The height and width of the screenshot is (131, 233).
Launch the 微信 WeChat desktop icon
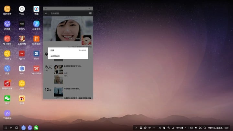[x=7, y=98]
